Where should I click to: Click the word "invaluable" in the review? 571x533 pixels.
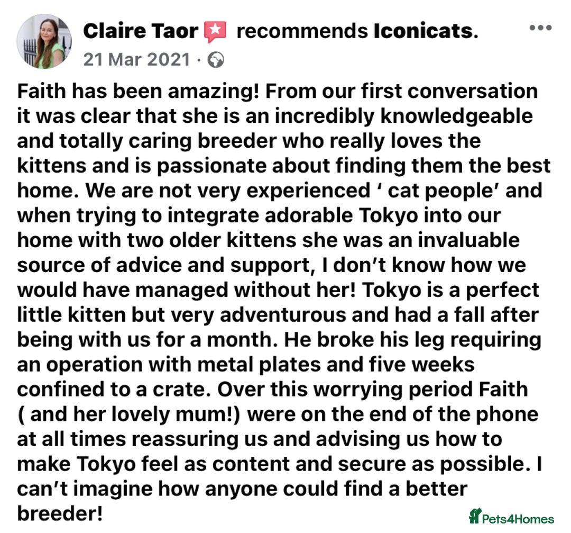pyautogui.click(x=468, y=240)
